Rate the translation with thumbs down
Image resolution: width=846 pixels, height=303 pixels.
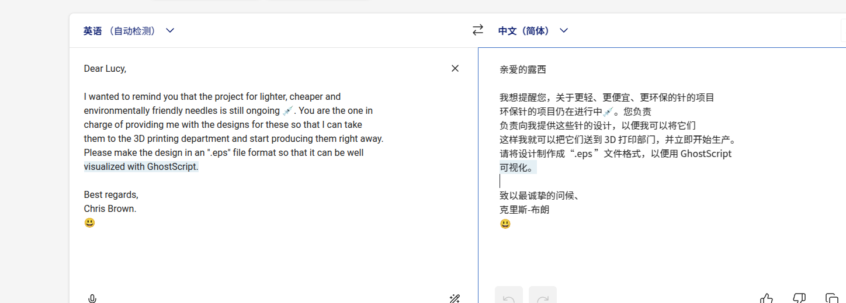(x=799, y=298)
